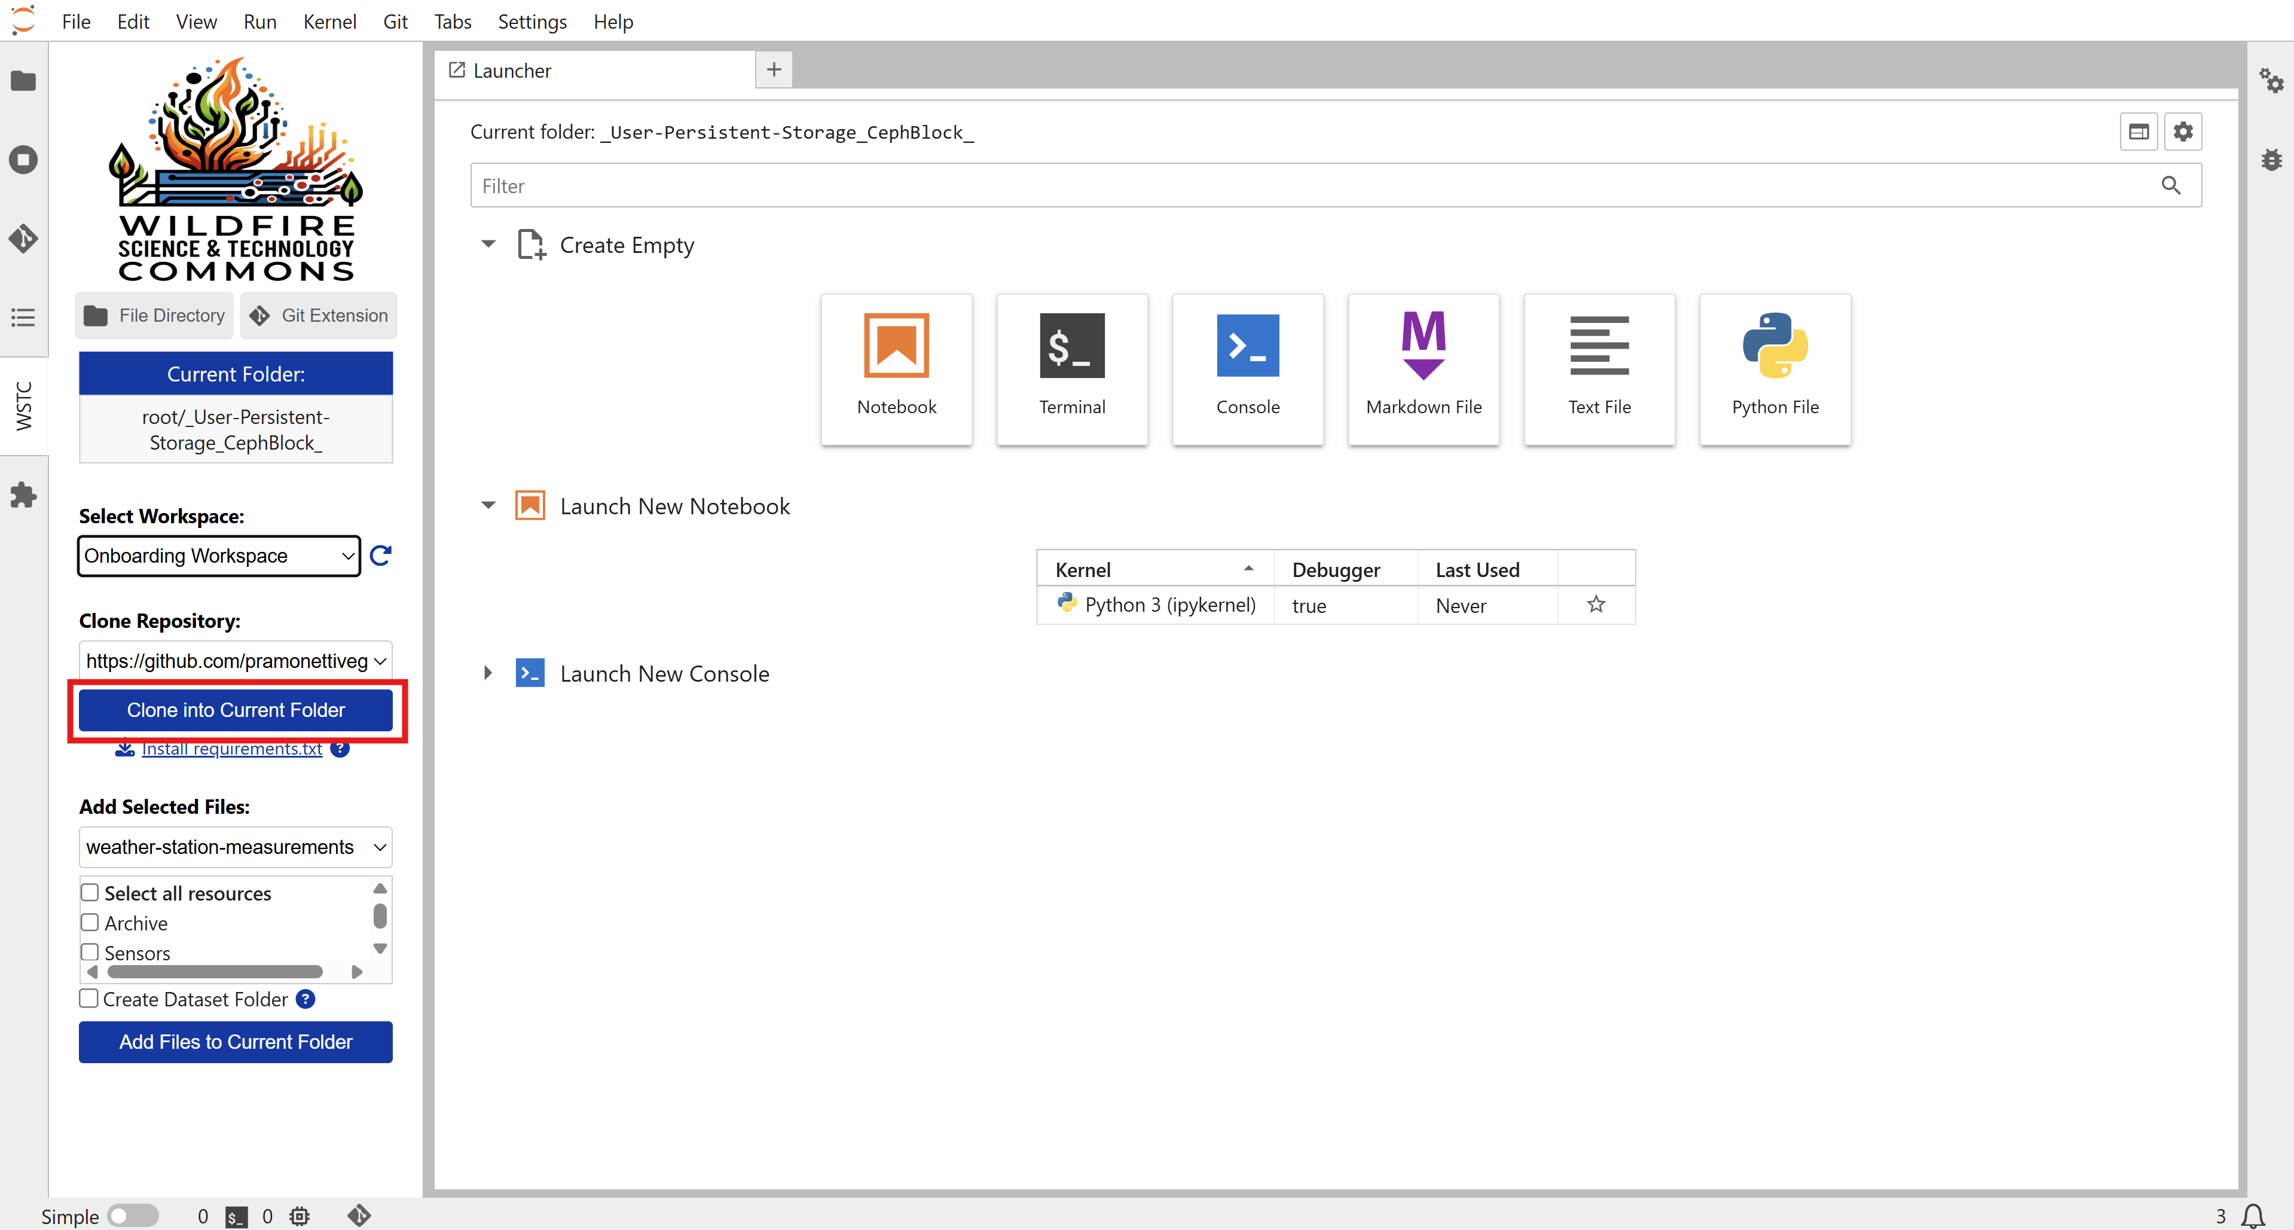Toggle the Simple mode switch
The width and height of the screenshot is (2294, 1230).
tap(132, 1216)
